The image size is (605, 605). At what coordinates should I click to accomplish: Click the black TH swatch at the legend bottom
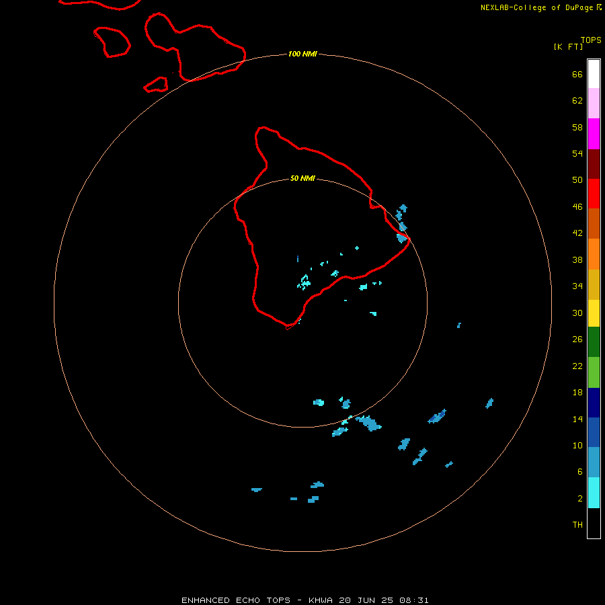point(594,523)
